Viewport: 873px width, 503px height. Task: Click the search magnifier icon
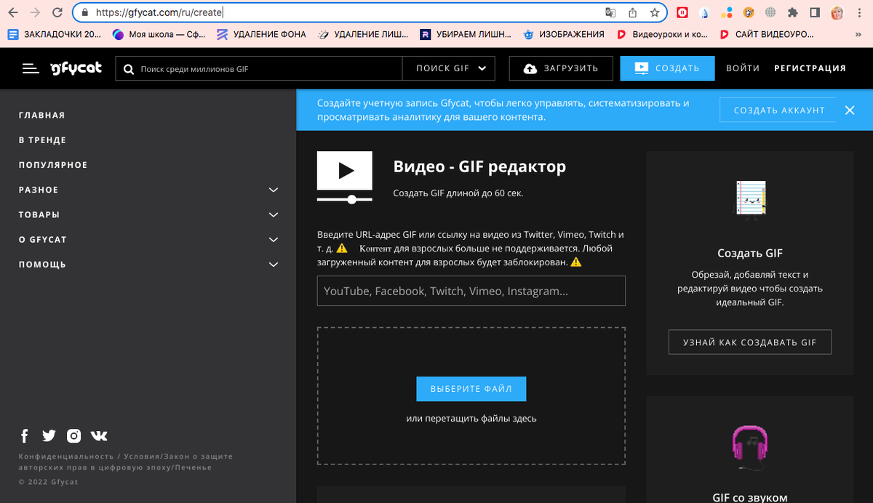pos(129,69)
